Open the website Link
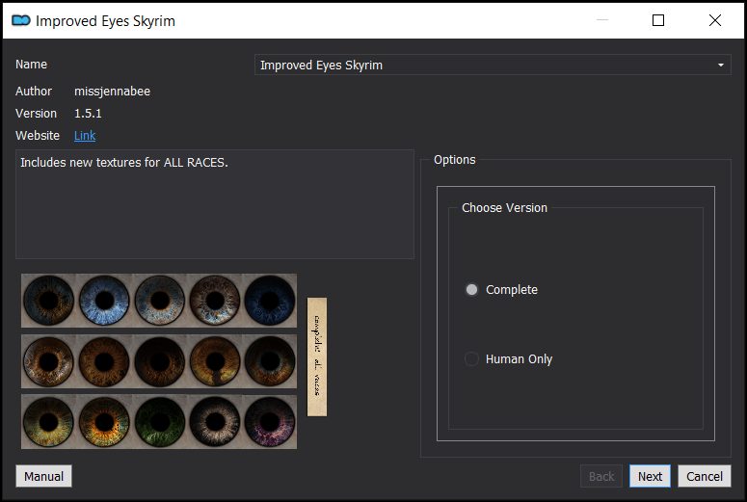 tap(85, 136)
